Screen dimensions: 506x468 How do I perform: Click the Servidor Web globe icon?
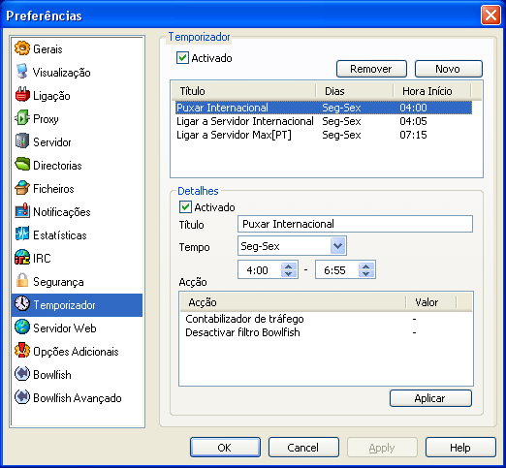pyautogui.click(x=22, y=328)
